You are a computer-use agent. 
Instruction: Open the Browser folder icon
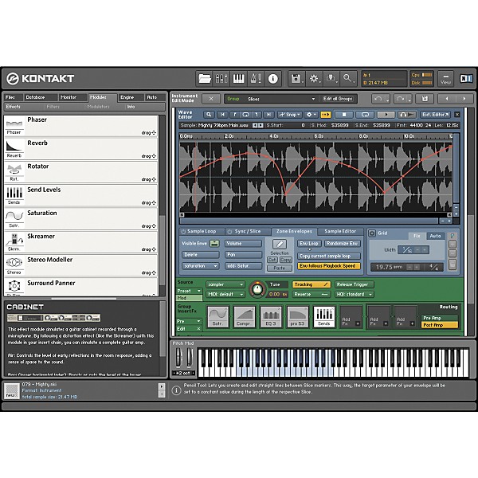tap(204, 79)
